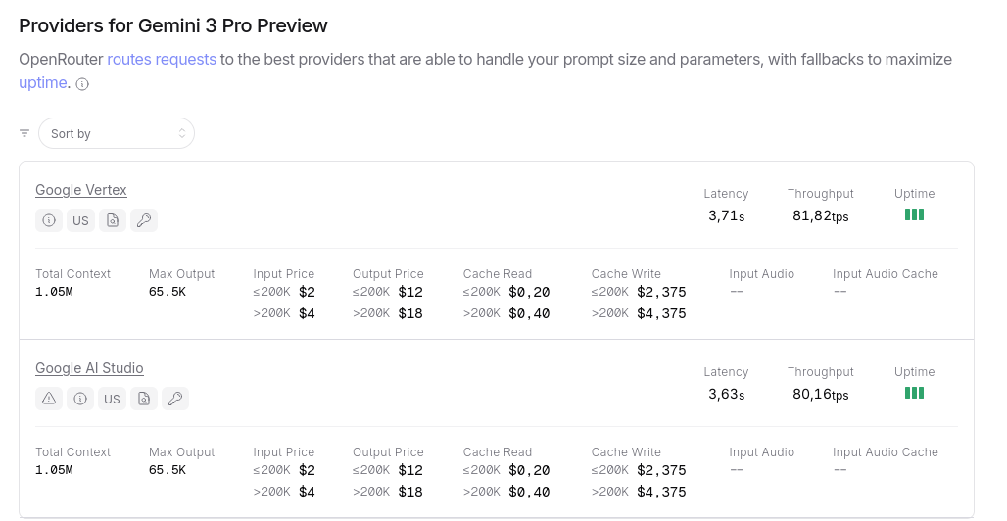Click the key icon for Google Vertex

click(144, 220)
